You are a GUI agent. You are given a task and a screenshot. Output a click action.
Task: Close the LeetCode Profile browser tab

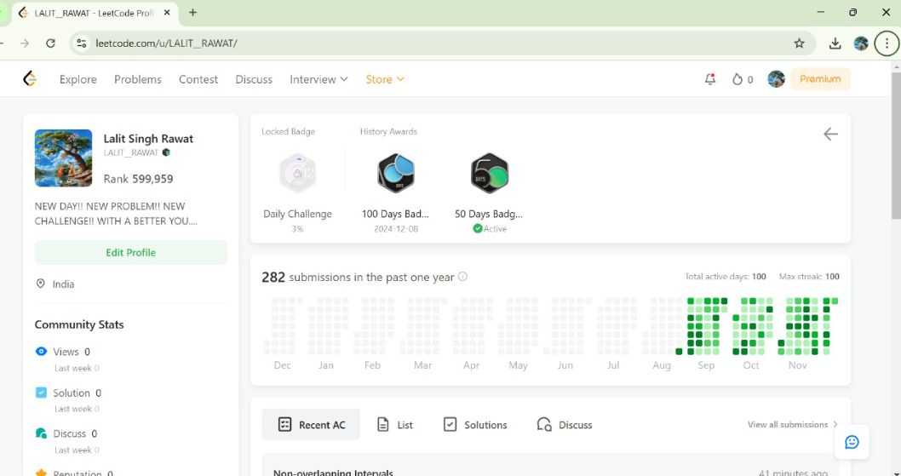coord(167,13)
